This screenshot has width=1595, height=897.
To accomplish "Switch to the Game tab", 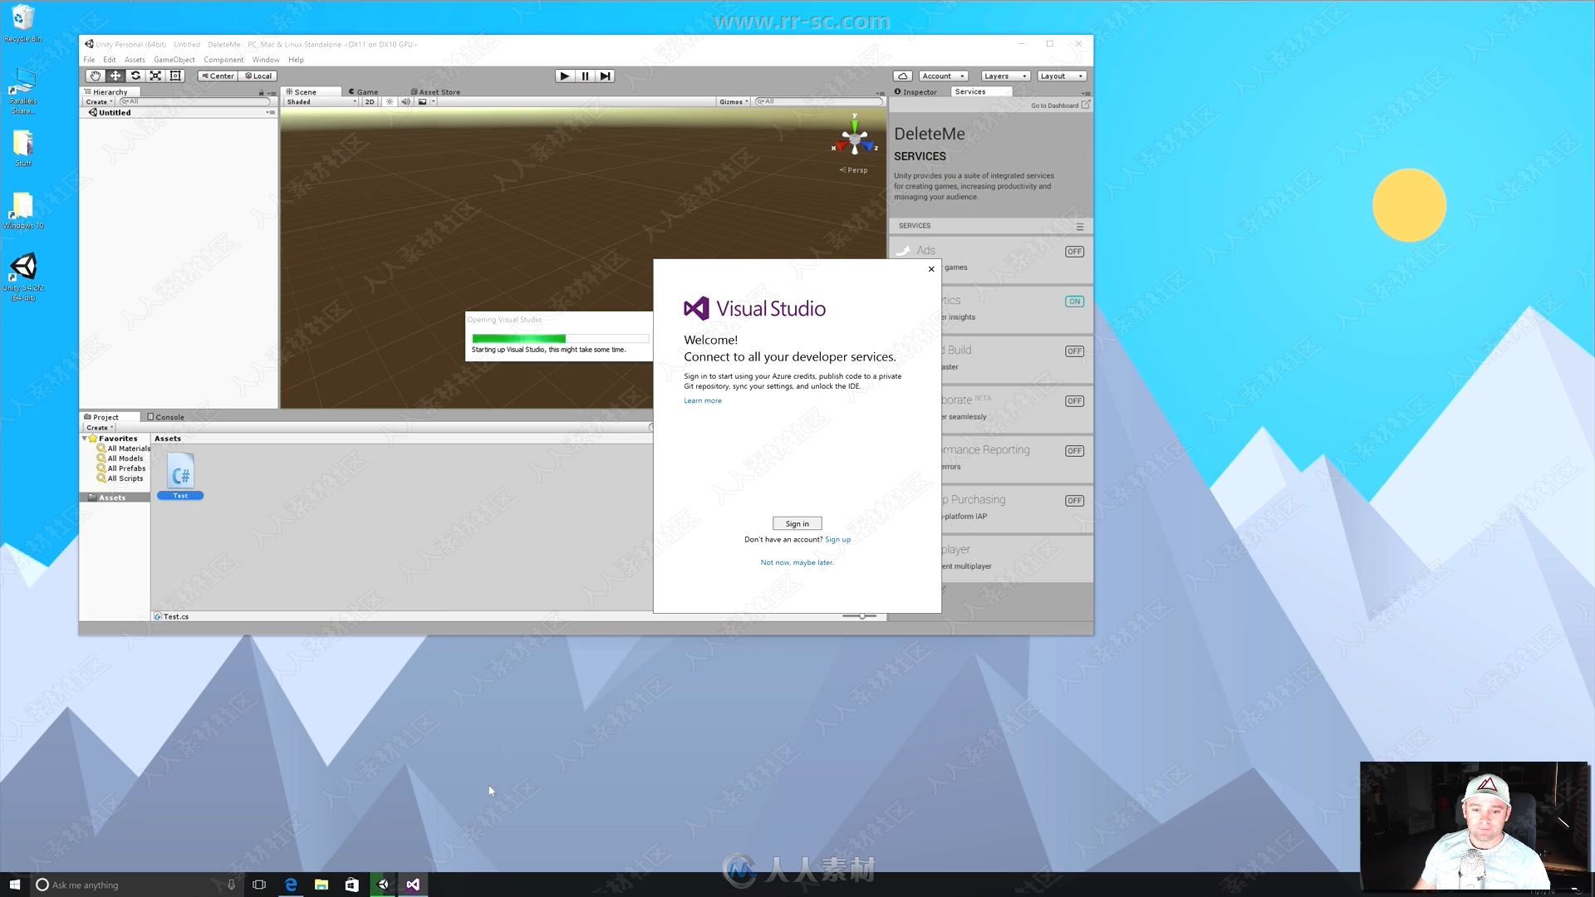I will (363, 92).
